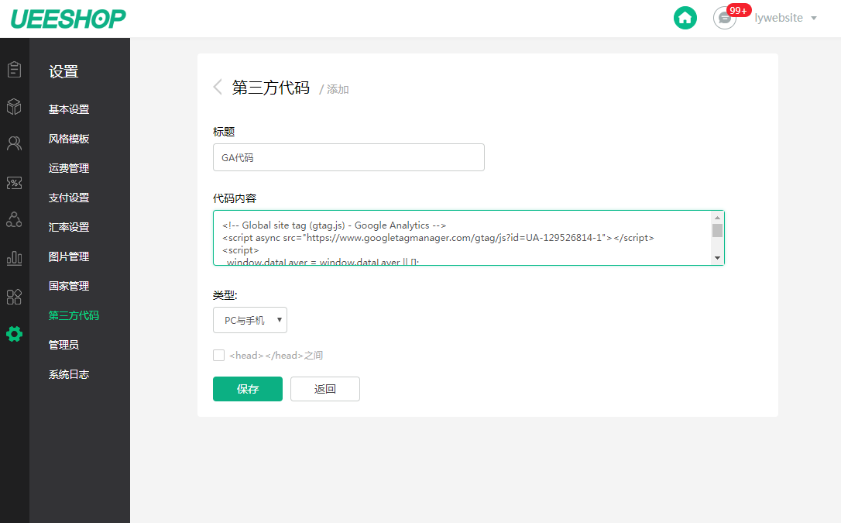Viewport: 841px width, 523px height.
Task: Tick the <head></head>之间 checkbox
Action: 219,355
